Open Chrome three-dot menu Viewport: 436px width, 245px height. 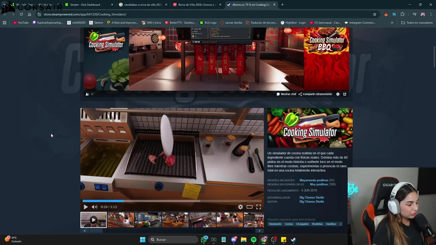click(x=431, y=14)
